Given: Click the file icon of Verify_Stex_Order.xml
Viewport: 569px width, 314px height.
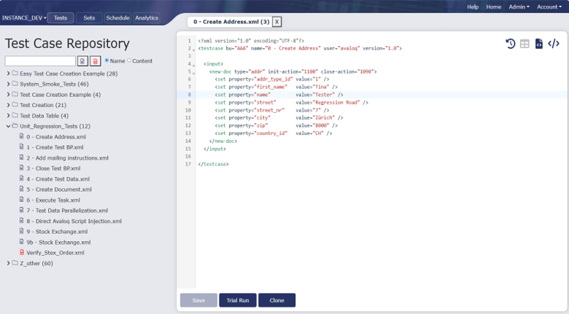Looking at the screenshot, I should click(x=22, y=252).
